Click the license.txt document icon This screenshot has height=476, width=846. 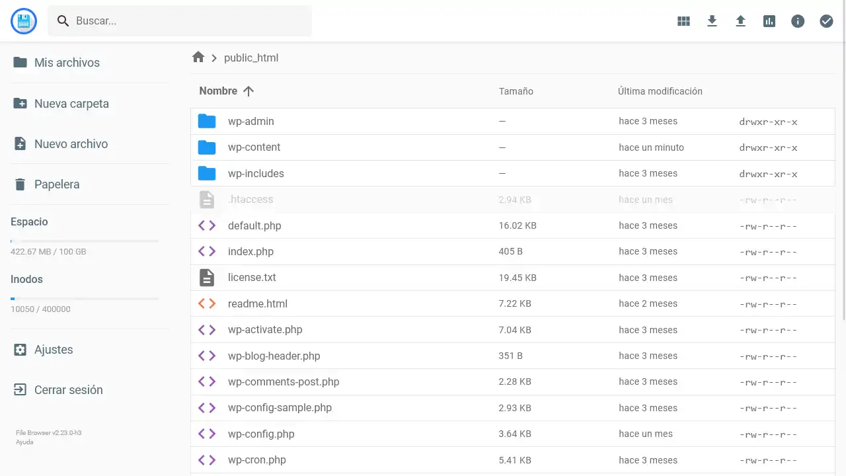click(x=207, y=278)
